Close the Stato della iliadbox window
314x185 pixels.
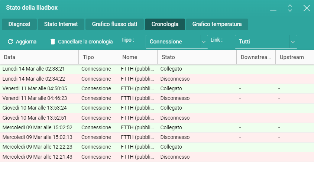307,8
